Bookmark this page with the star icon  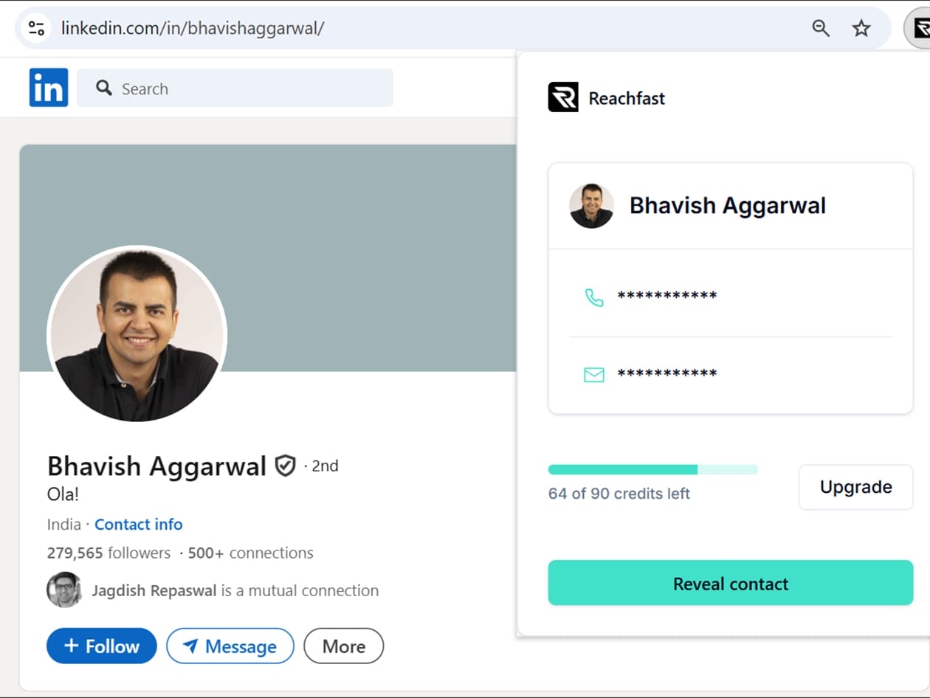click(x=861, y=29)
